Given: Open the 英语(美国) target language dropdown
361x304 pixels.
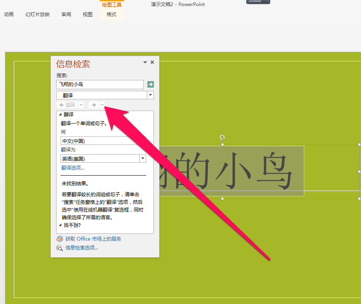Looking at the screenshot, I should coord(143,158).
